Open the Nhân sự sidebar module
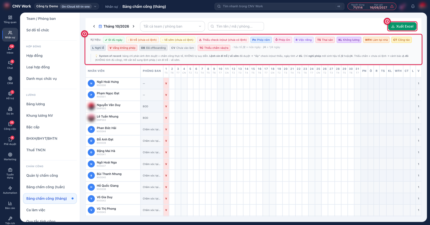The width and height of the screenshot is (430, 225). (10, 35)
